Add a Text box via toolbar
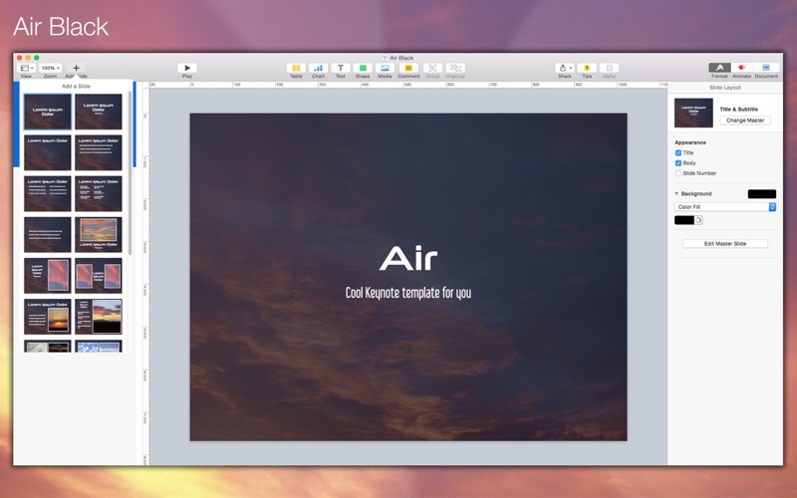797x498 pixels. (x=341, y=68)
